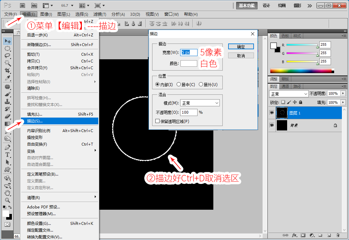Hide the 背景 layer visibility
Image resolution: width=349 pixels, height=240 pixels.
(272, 125)
